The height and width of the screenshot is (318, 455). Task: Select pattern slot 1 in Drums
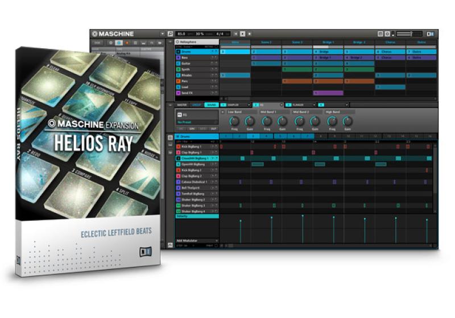click(226, 136)
